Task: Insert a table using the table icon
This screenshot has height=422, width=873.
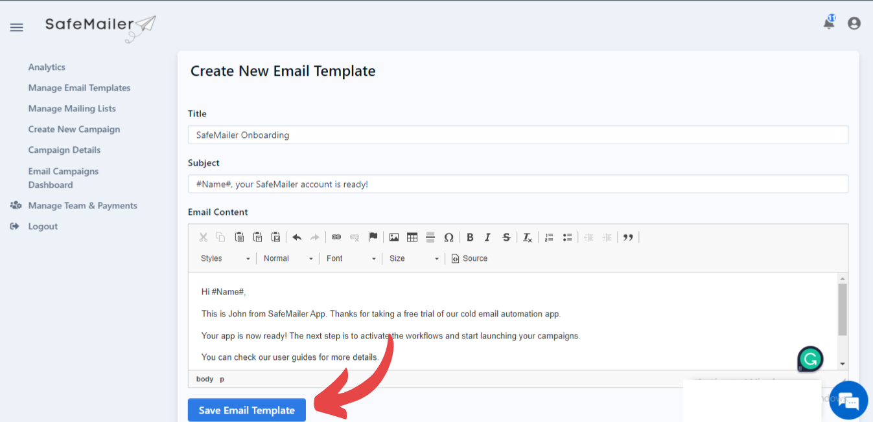Action: click(x=412, y=238)
